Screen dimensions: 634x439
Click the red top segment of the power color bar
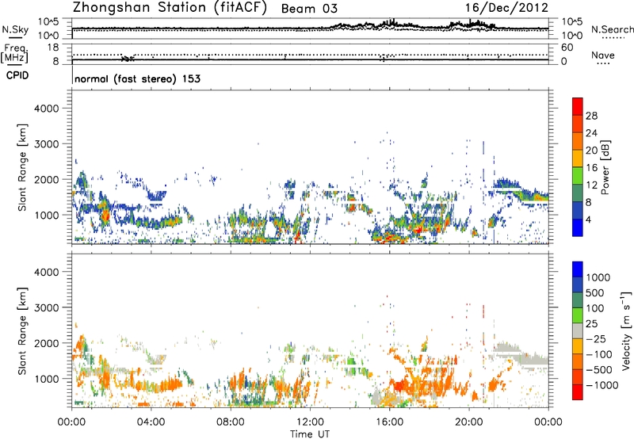578,106
